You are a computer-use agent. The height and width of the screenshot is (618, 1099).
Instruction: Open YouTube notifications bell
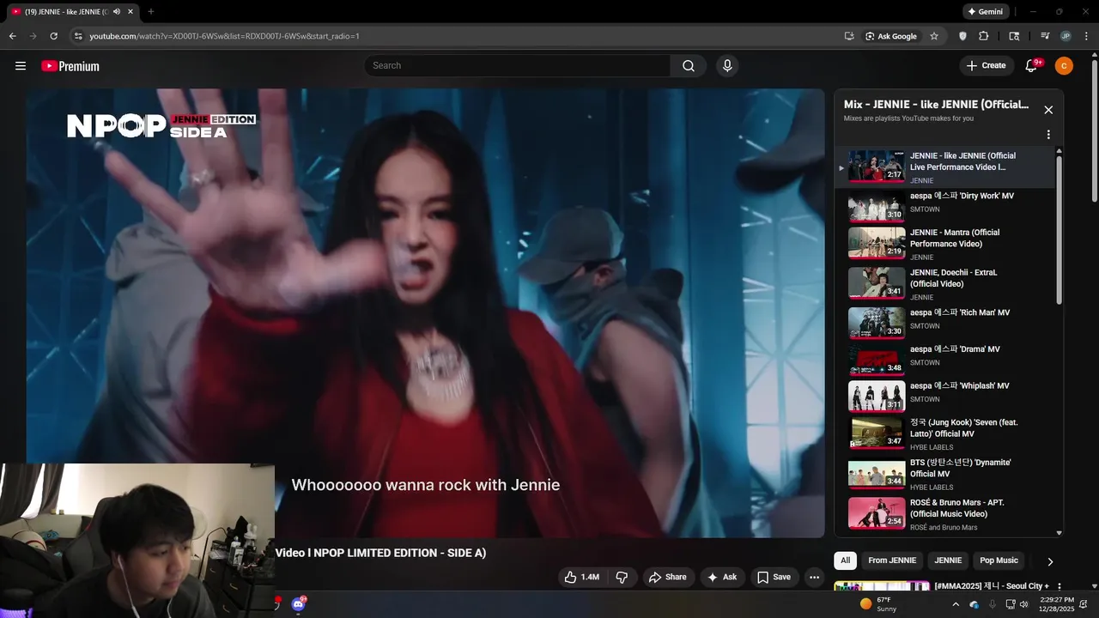[x=1032, y=66]
